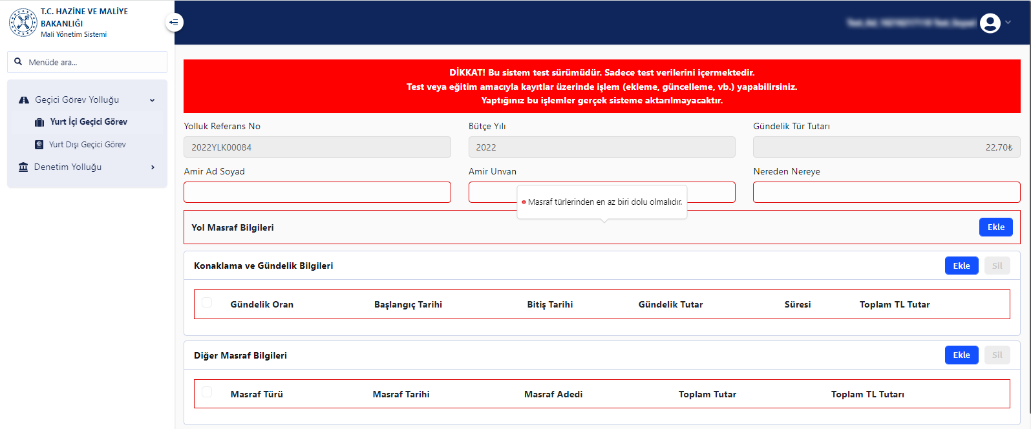Expand the Denetim Yolluğu submenu arrow
1031x429 pixels.
tap(153, 167)
